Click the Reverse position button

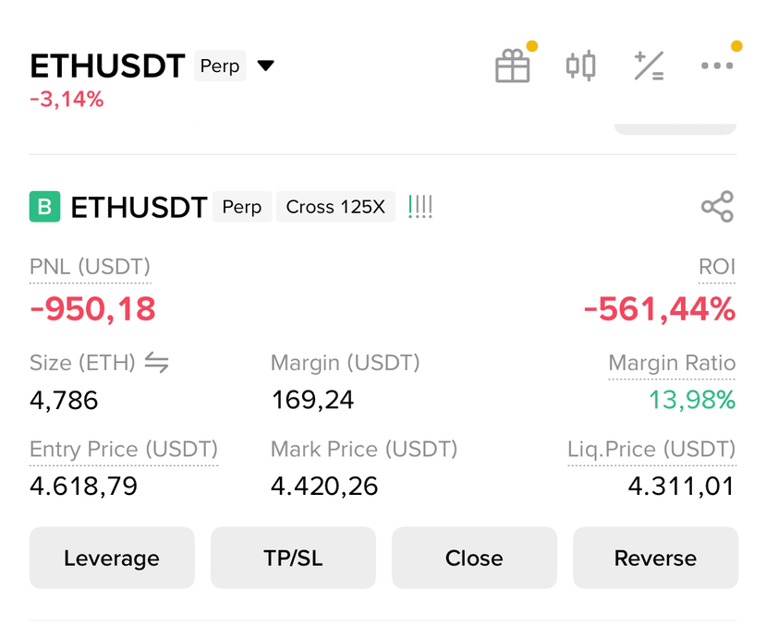pyautogui.click(x=656, y=558)
